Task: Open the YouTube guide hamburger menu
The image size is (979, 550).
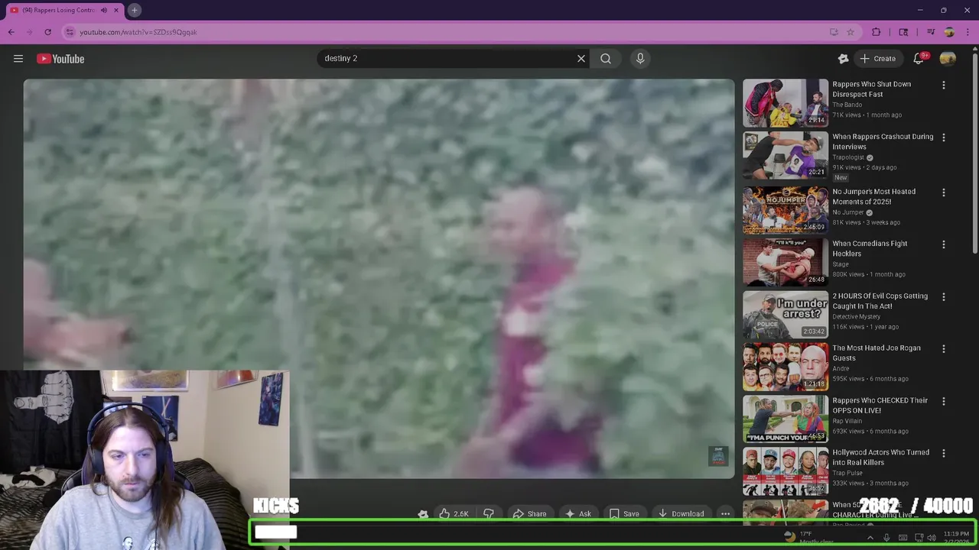Action: click(x=18, y=59)
